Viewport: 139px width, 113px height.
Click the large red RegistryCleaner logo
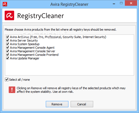[9, 15]
